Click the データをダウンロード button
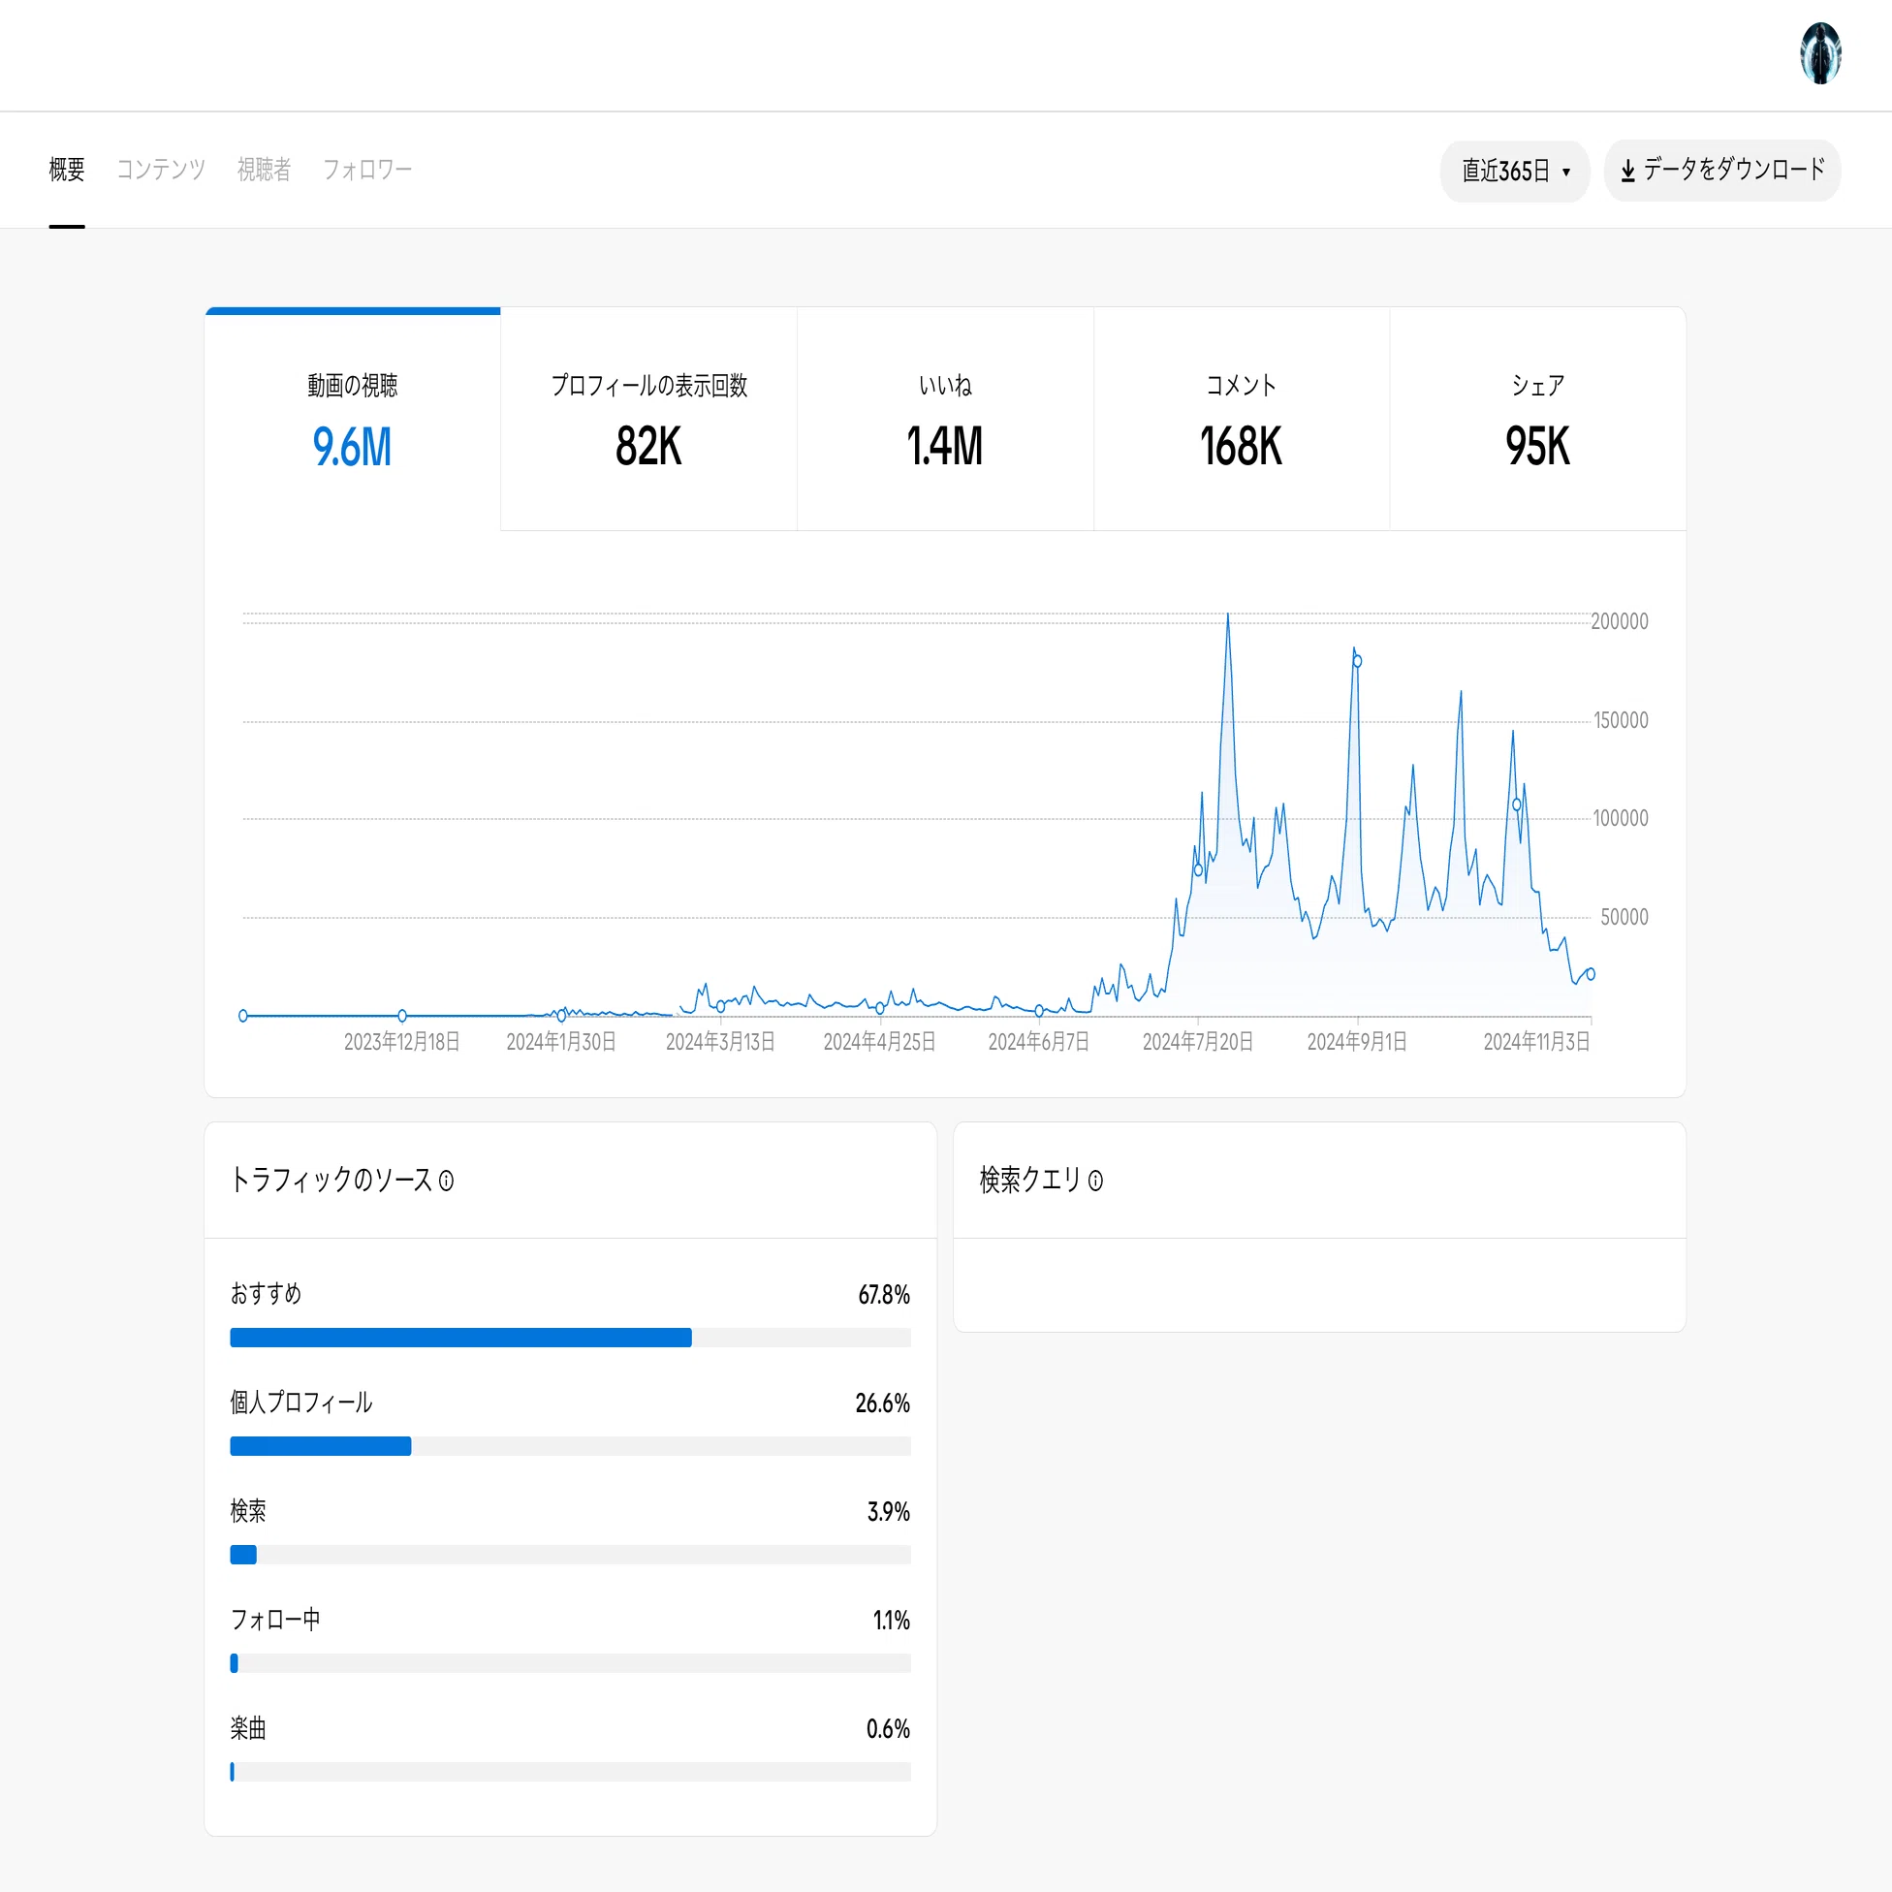Image resolution: width=1892 pixels, height=1892 pixels. coord(1721,172)
